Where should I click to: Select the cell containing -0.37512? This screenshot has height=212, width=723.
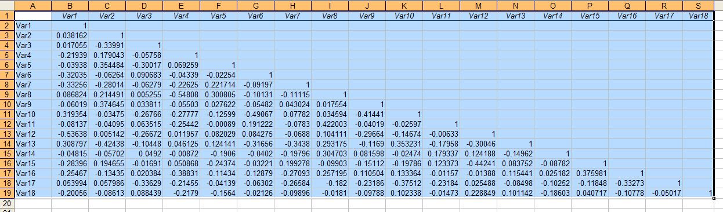pyautogui.click(x=404, y=183)
